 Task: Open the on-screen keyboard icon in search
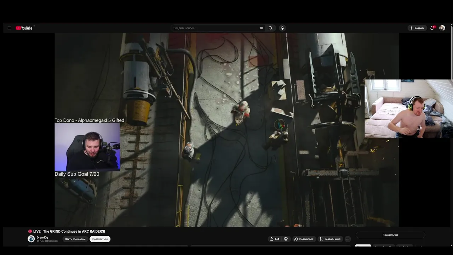point(262,28)
